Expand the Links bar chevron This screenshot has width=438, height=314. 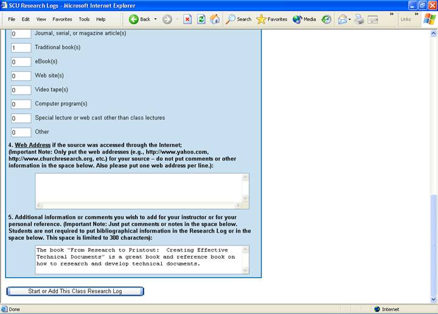pos(417,15)
